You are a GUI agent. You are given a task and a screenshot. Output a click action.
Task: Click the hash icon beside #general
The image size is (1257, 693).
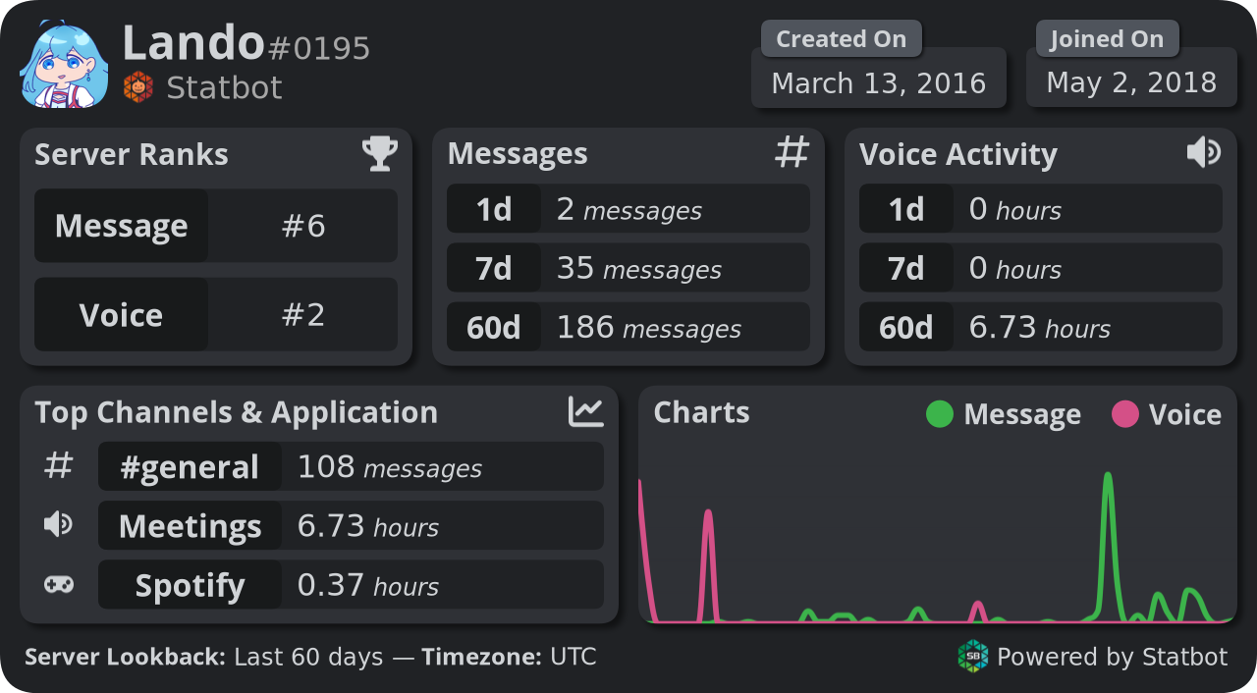59,466
